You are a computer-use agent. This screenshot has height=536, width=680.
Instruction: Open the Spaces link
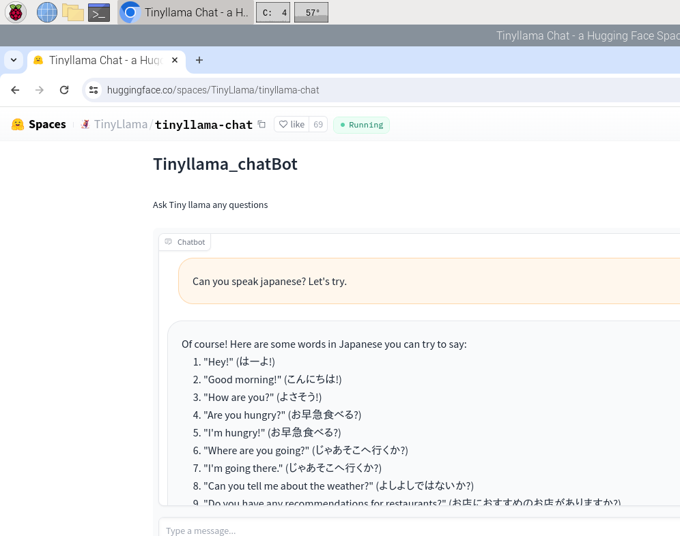tap(47, 124)
